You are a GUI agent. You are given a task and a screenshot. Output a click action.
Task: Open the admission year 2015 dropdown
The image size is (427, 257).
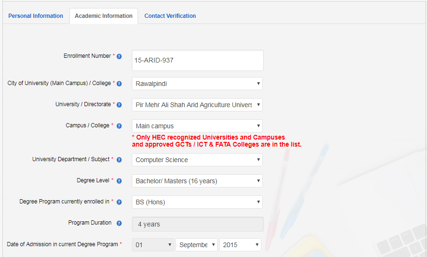tap(240, 245)
